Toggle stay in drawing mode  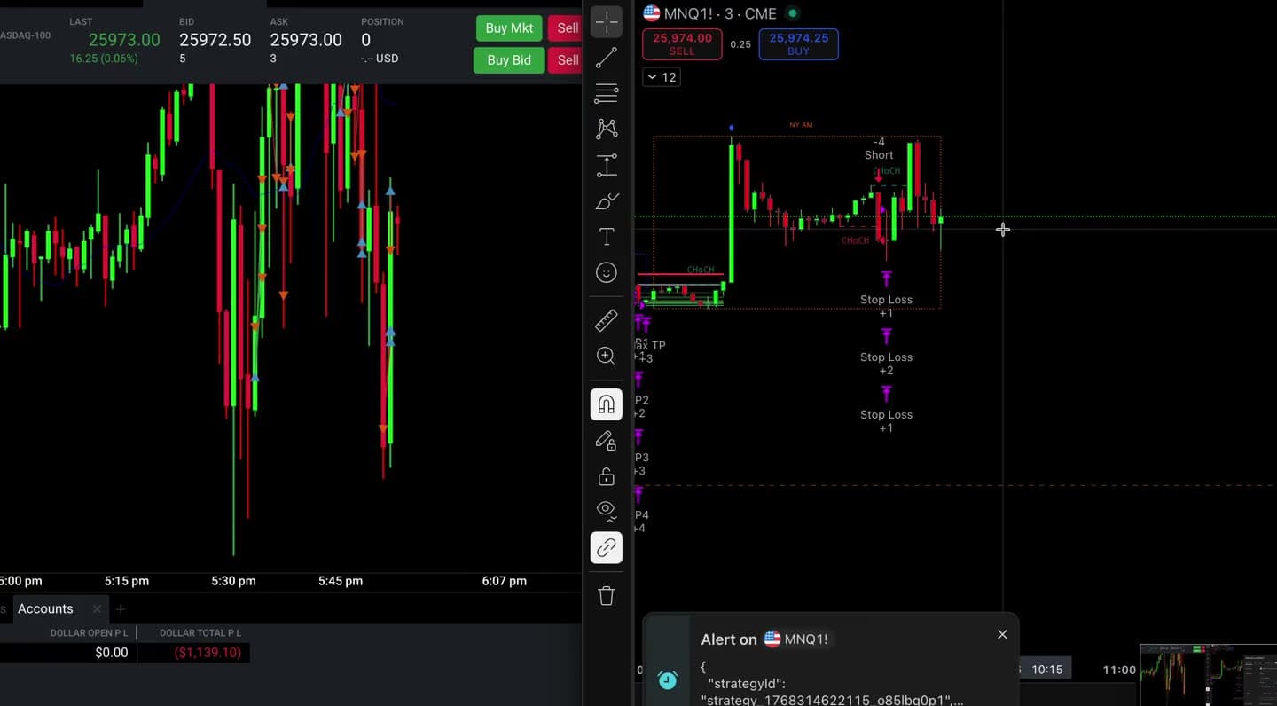(x=607, y=441)
